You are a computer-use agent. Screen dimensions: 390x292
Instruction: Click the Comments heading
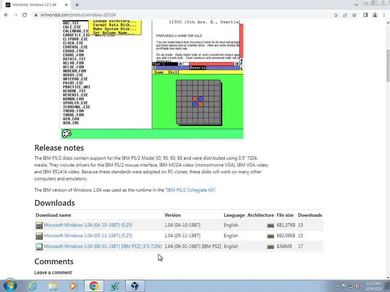coord(54,262)
